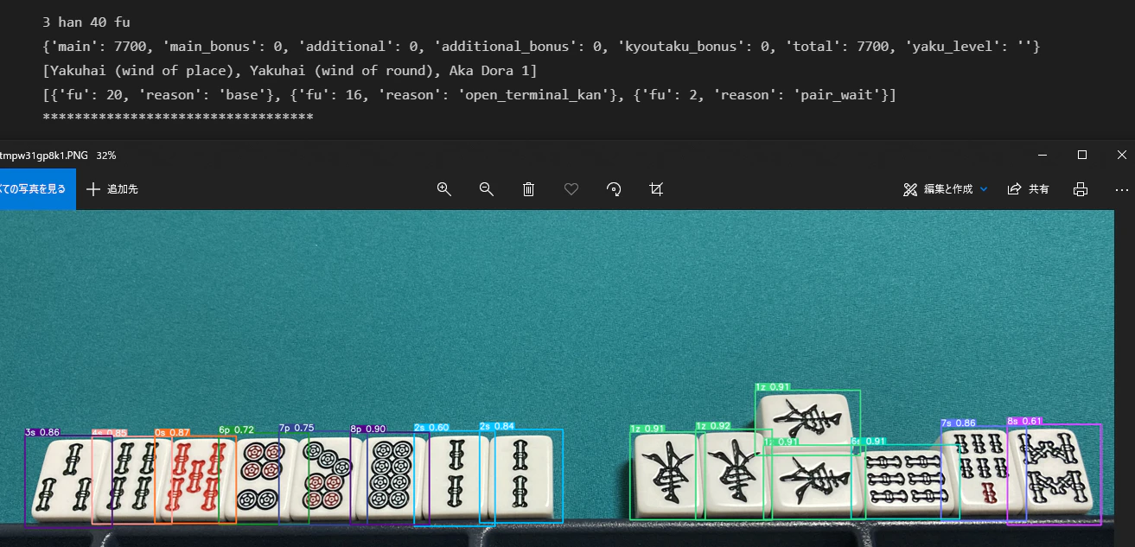Click the '3 han 40 fu' output line

[86, 22]
